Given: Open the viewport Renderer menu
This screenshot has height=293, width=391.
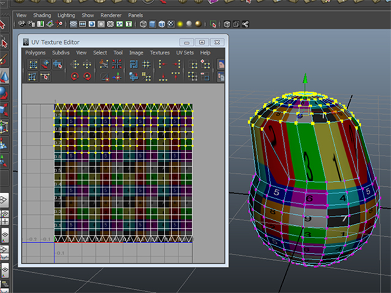Looking at the screenshot, I should [x=111, y=15].
